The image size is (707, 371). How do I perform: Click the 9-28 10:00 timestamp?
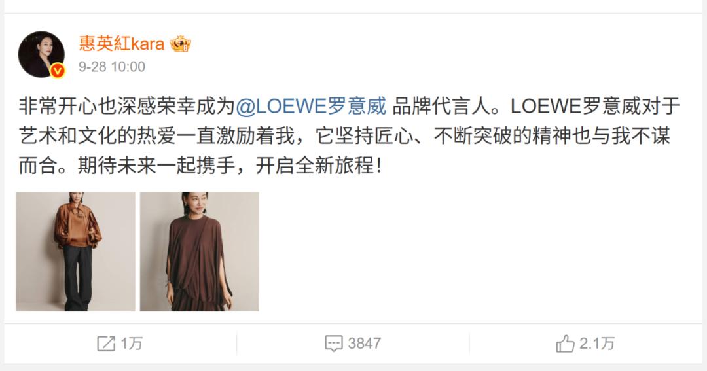pyautogui.click(x=112, y=67)
